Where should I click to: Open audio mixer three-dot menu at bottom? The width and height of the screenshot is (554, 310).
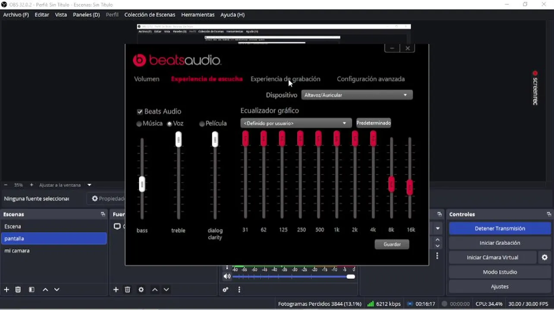[x=239, y=290]
